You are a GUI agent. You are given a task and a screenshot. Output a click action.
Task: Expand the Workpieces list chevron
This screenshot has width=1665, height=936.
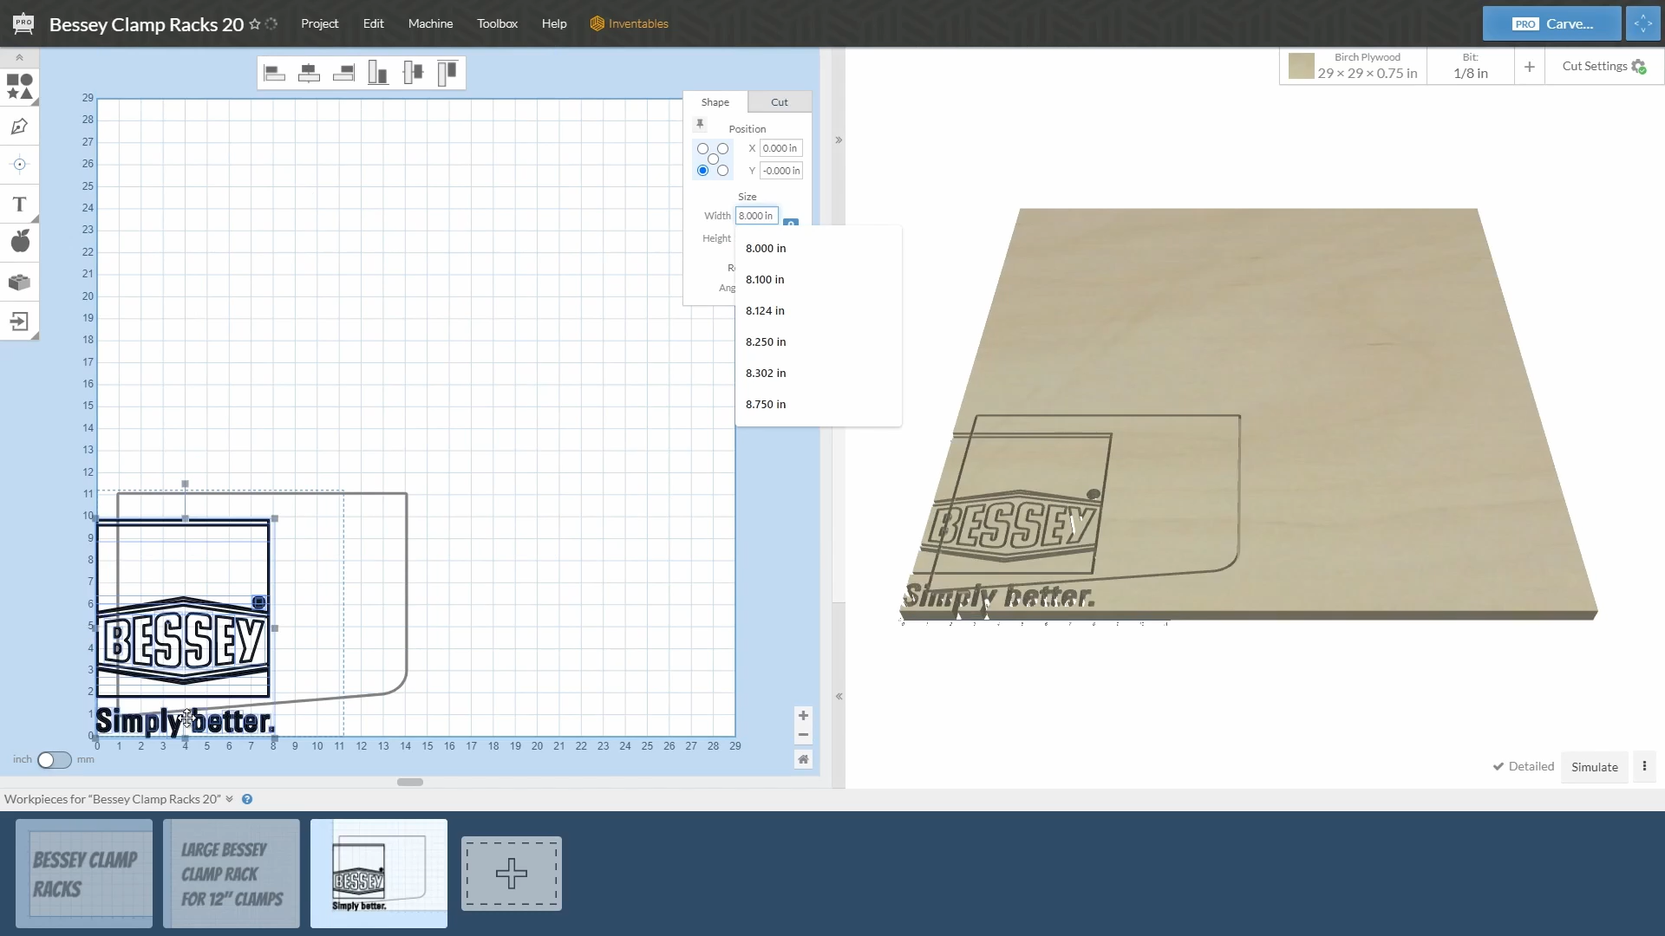pos(229,799)
